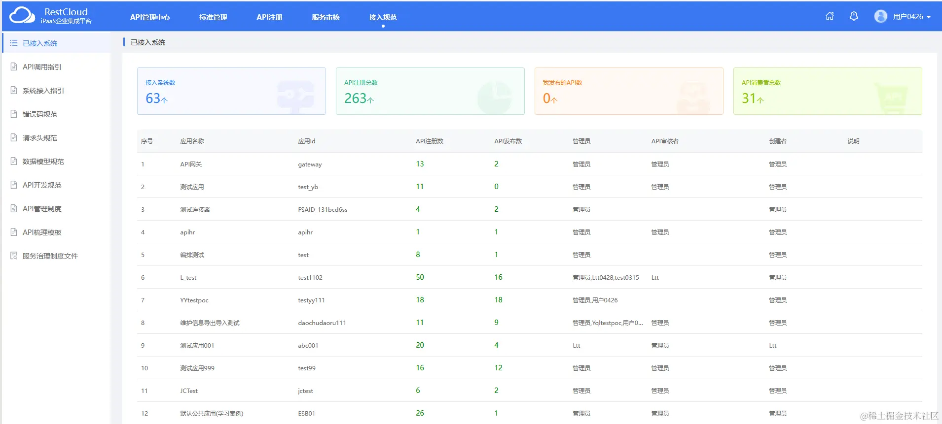Click the 维护信息导出导入测试 application name
Viewport: 942px width, 424px height.
coord(210,323)
